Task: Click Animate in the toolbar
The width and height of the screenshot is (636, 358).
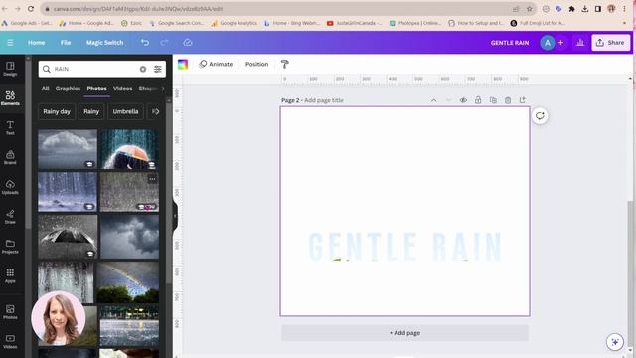Action: click(x=216, y=64)
